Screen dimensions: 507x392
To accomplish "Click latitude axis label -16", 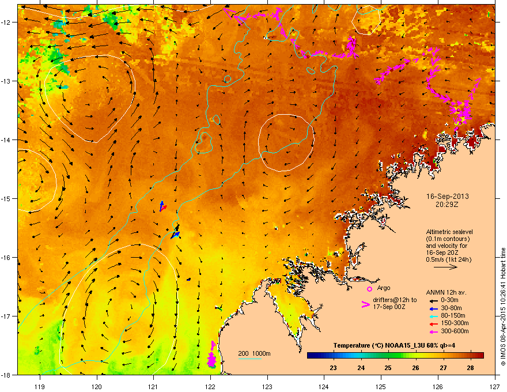I will [x=6, y=258].
